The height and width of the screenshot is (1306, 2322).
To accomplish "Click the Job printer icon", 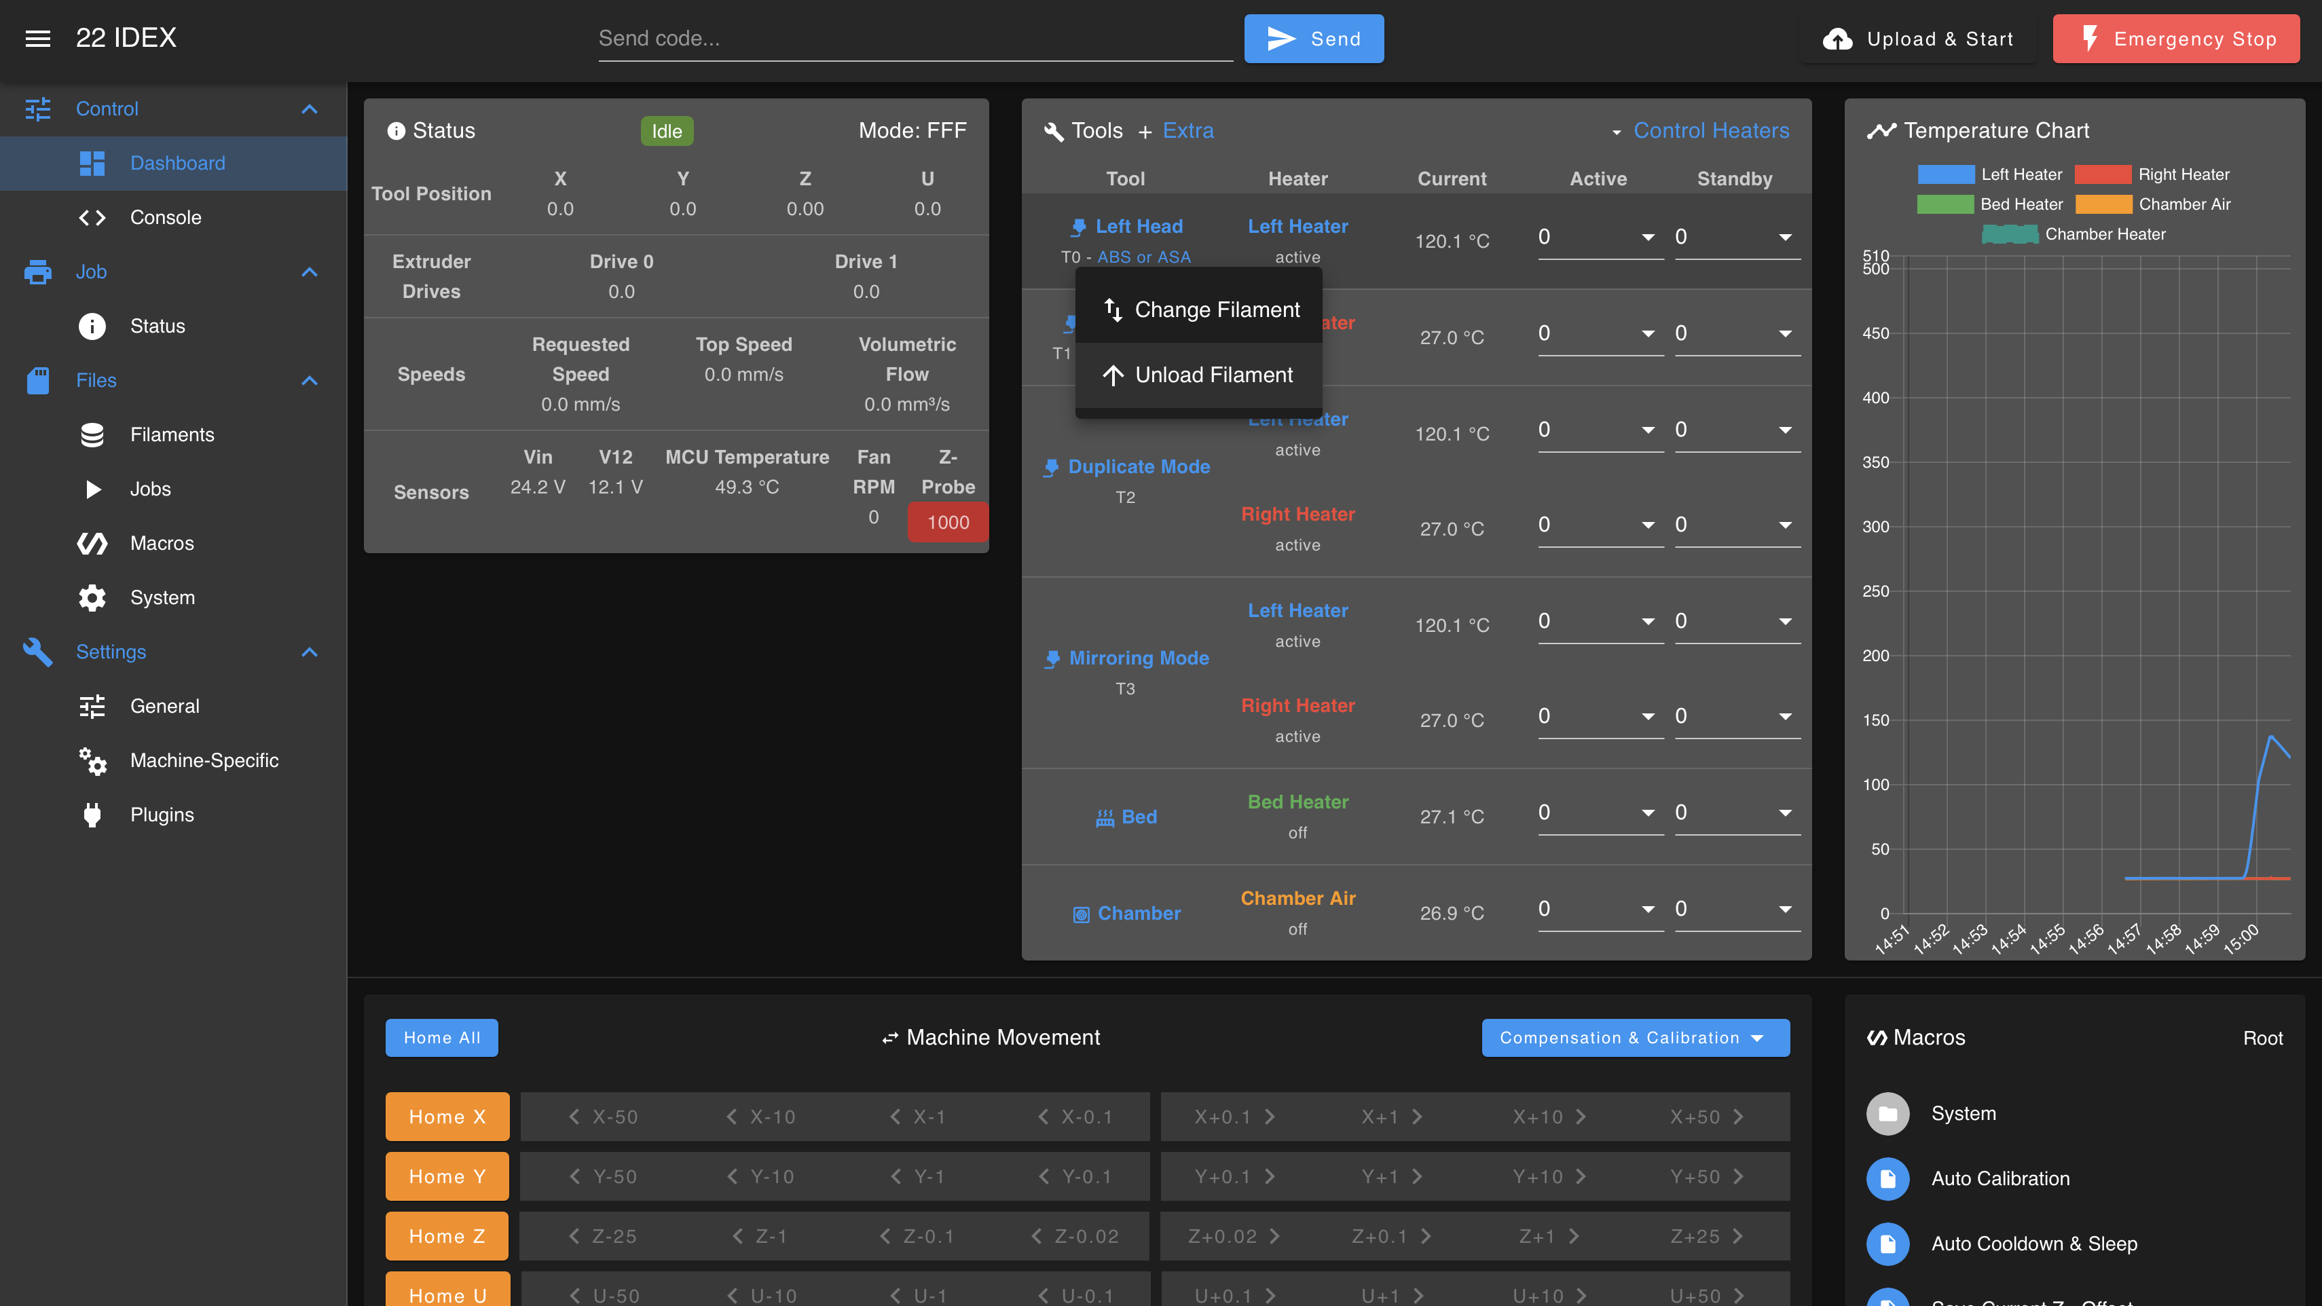I will point(38,272).
